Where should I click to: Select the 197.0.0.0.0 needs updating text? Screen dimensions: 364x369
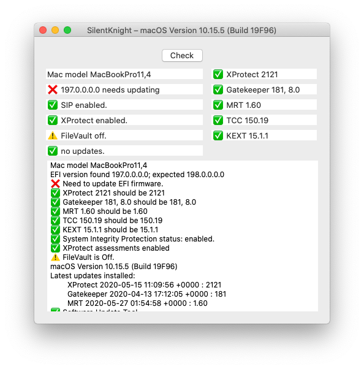point(110,90)
